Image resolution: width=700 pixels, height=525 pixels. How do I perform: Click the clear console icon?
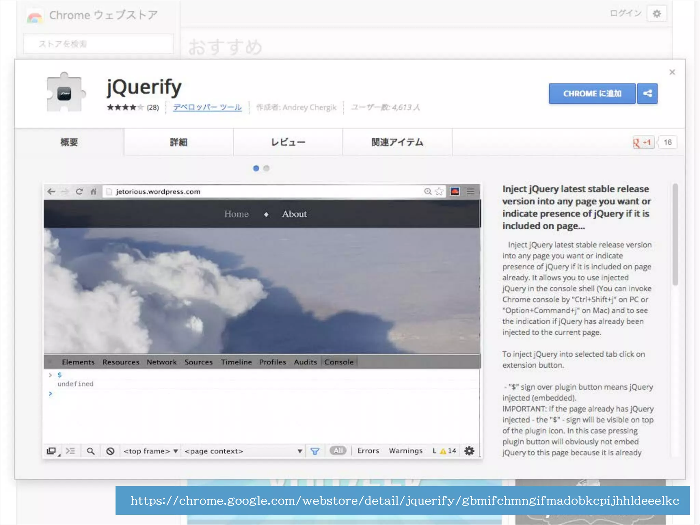(110, 451)
